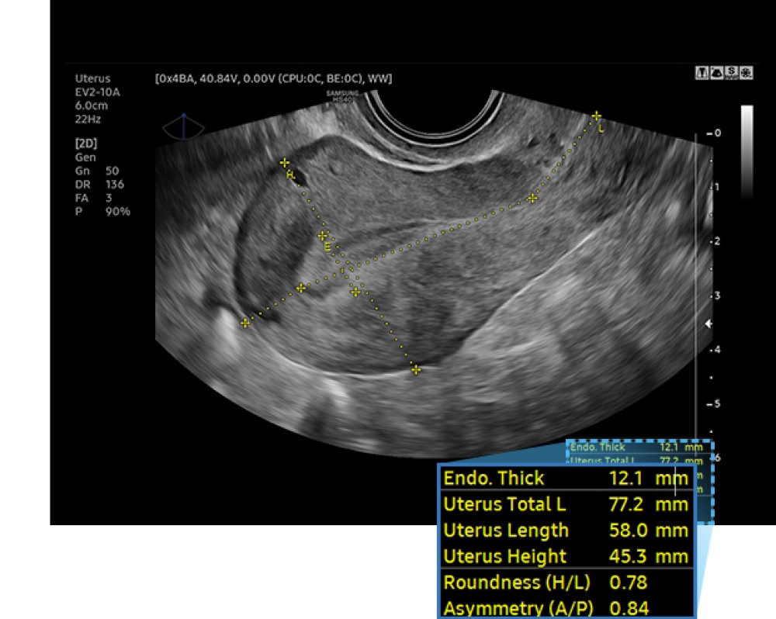Click the 'S' status icon at top-right
Viewport: 776px width, 619px height.
732,73
